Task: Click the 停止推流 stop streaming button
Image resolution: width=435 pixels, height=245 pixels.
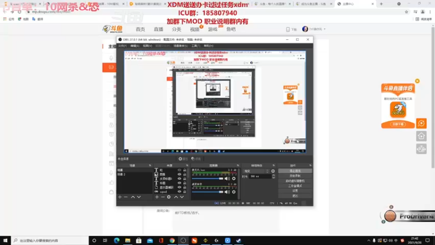Action: click(295, 171)
